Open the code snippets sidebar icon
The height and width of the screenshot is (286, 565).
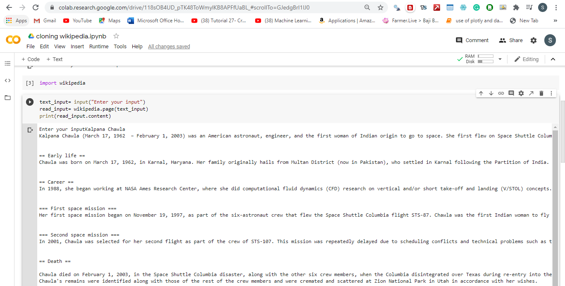pyautogui.click(x=7, y=80)
